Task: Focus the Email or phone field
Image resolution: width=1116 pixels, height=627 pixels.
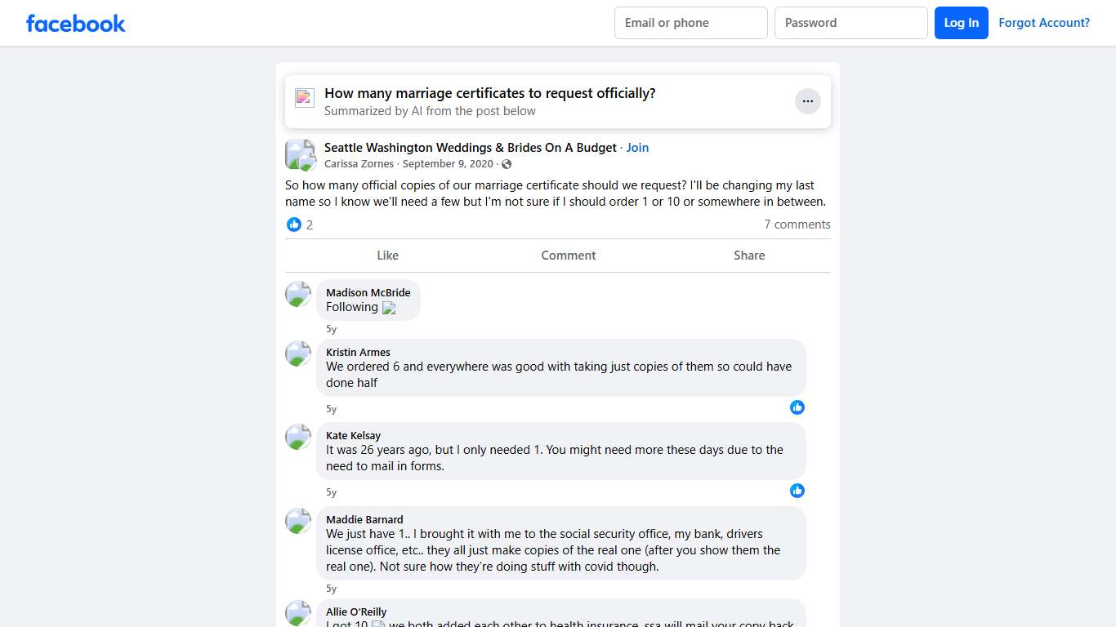Action: click(690, 23)
